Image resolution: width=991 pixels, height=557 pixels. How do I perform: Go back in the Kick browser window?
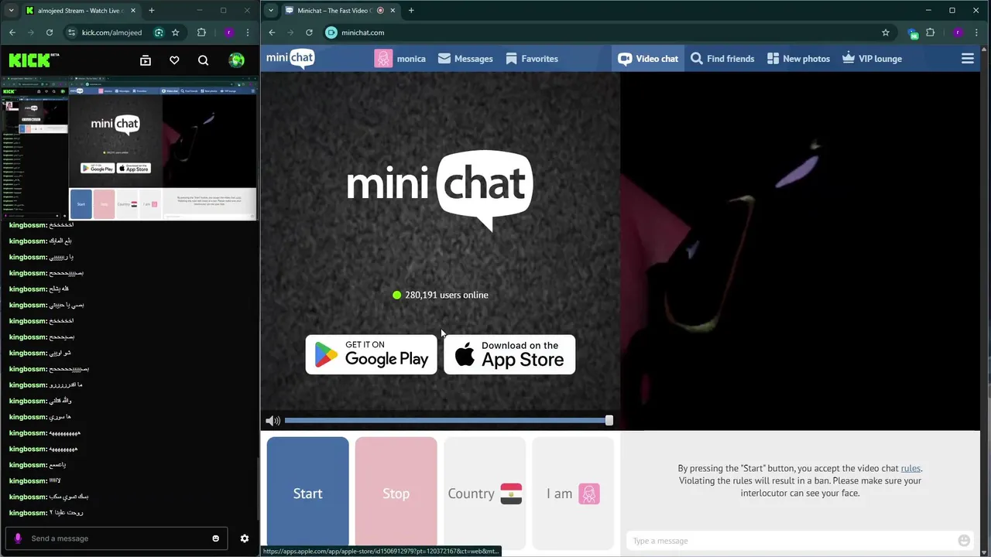click(x=12, y=32)
